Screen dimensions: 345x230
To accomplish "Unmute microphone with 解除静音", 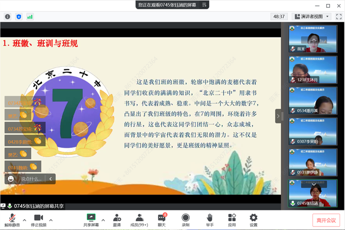I will [12, 220].
